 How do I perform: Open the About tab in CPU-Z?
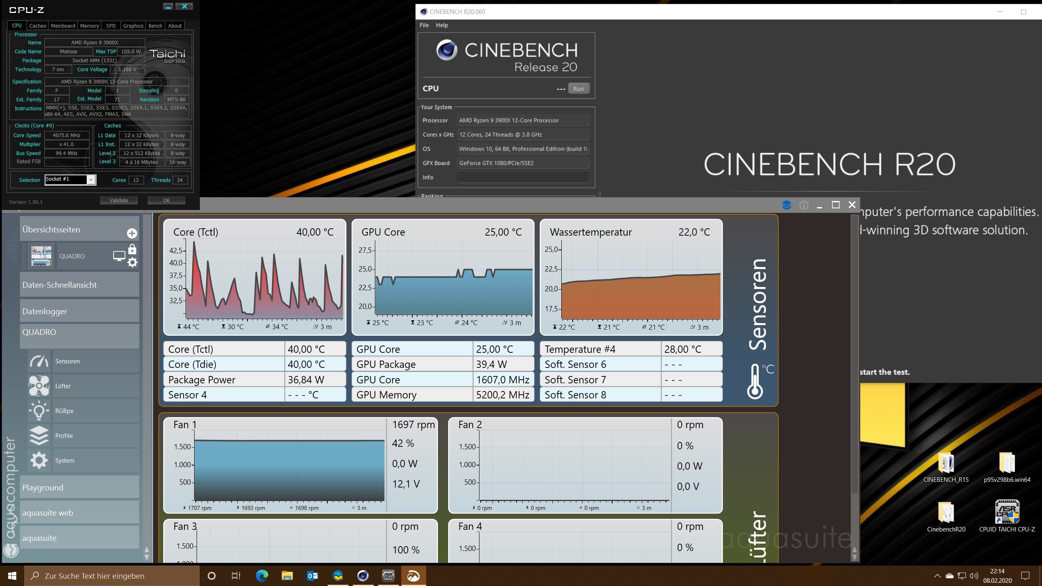[175, 26]
